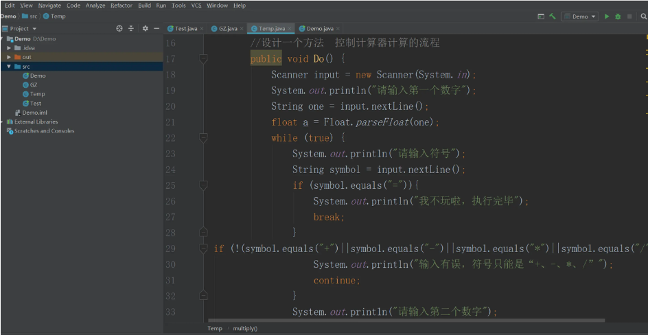This screenshot has height=335, width=648.
Task: Click the collapse all icon in Project panel
Action: point(131,29)
